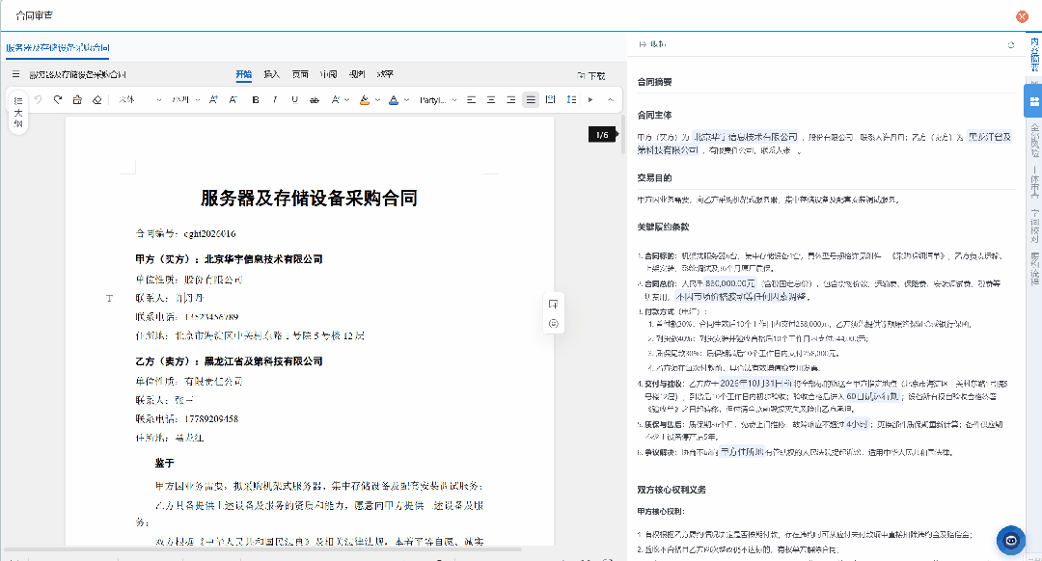Screen dimensions: 1042x561
Task: Toggle bold formatting
Action: coord(255,99)
